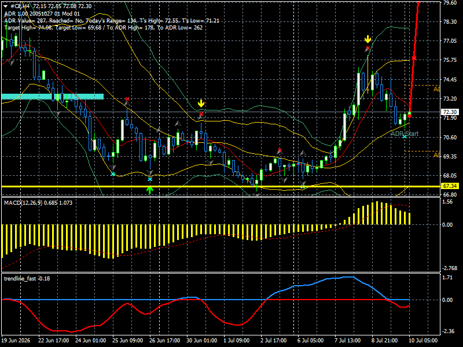Open the chart menu triangle beside #CL,H4

(x=5, y=6)
